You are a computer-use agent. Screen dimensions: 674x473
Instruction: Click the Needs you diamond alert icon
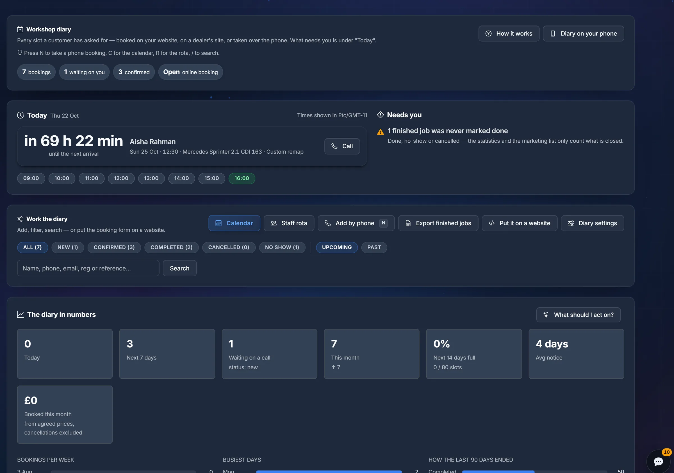click(380, 115)
